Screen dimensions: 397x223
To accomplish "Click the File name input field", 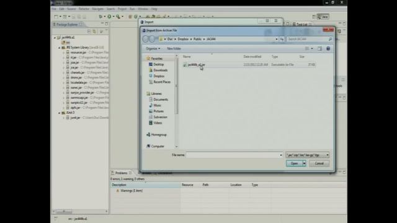I will tap(232, 155).
